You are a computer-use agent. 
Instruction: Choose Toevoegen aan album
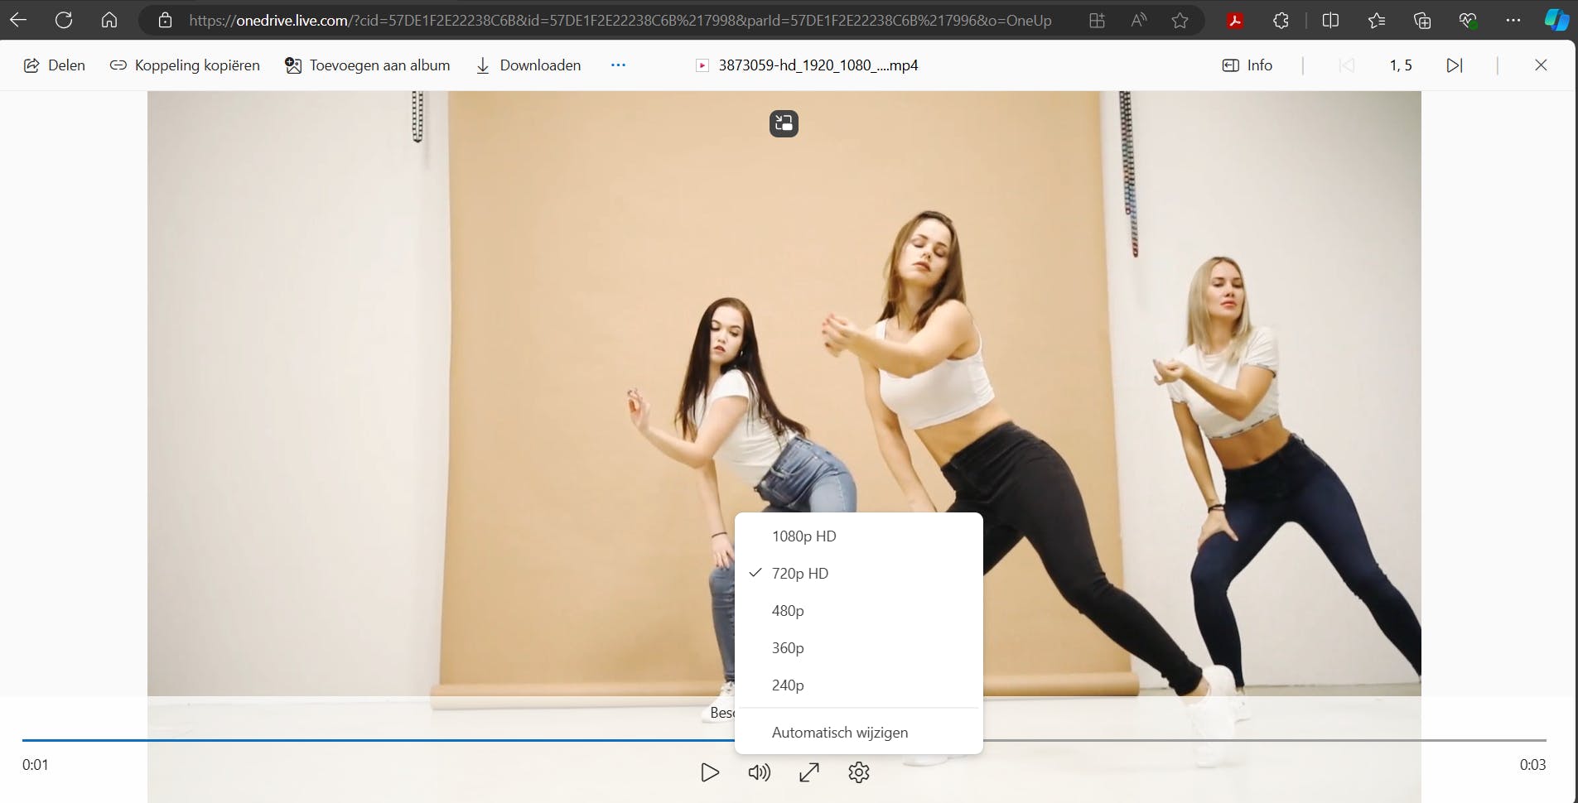[x=368, y=65]
